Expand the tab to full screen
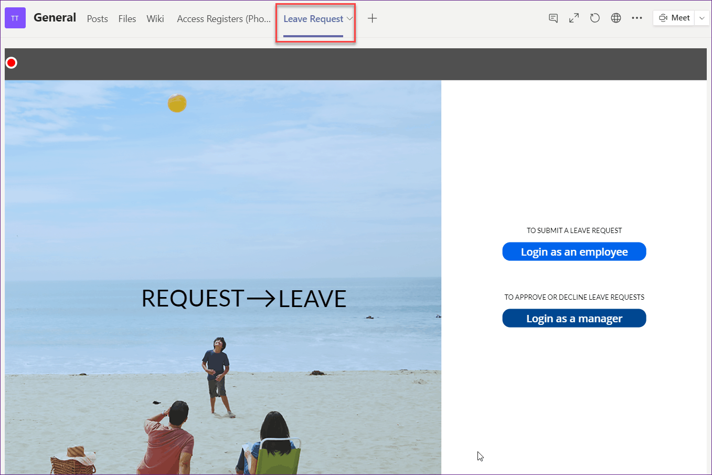 574,18
